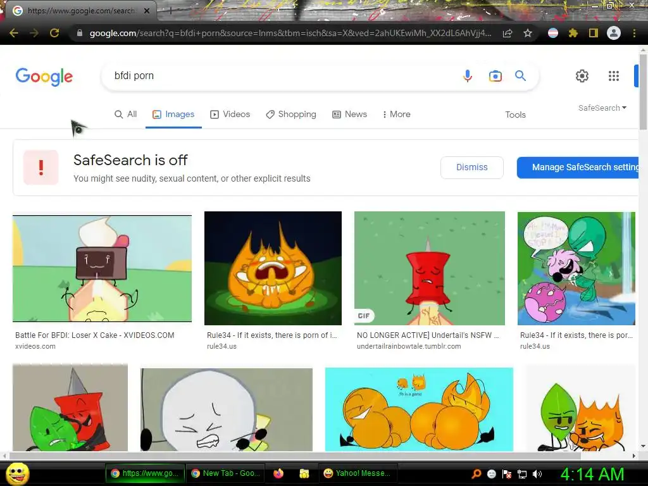Open the flag tray notification icon

pos(507,474)
